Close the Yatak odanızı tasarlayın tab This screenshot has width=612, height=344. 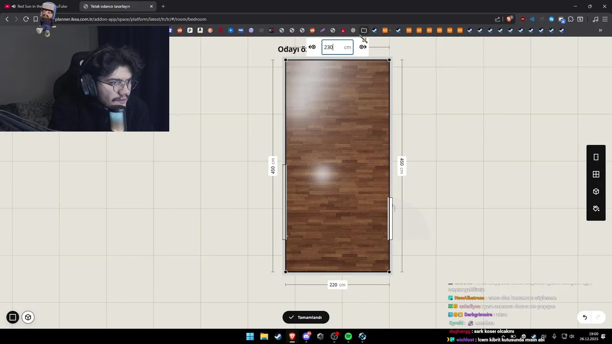[x=152, y=6]
